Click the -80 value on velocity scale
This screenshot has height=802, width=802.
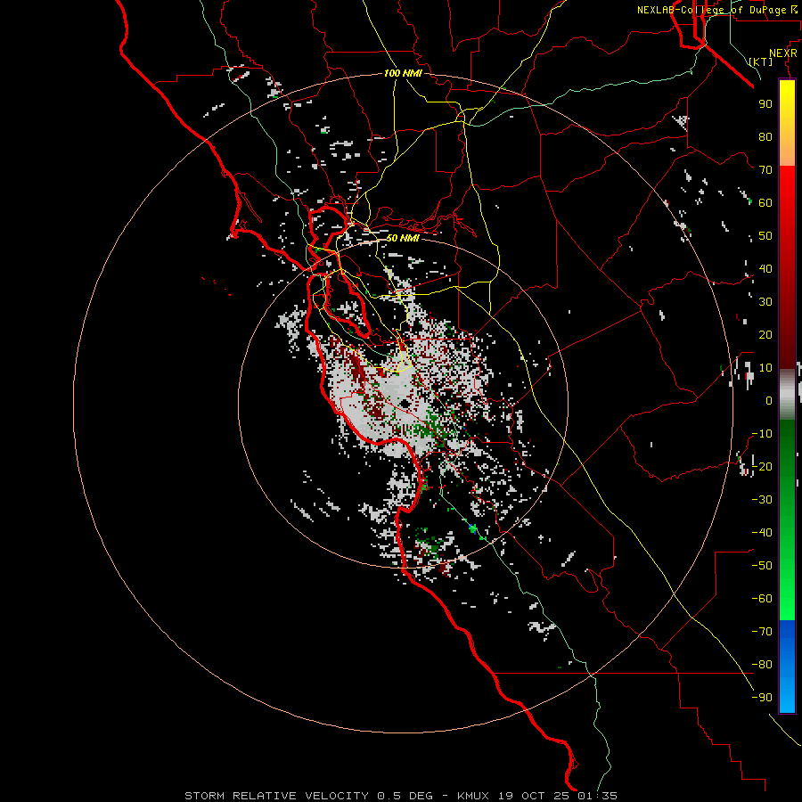[762, 665]
